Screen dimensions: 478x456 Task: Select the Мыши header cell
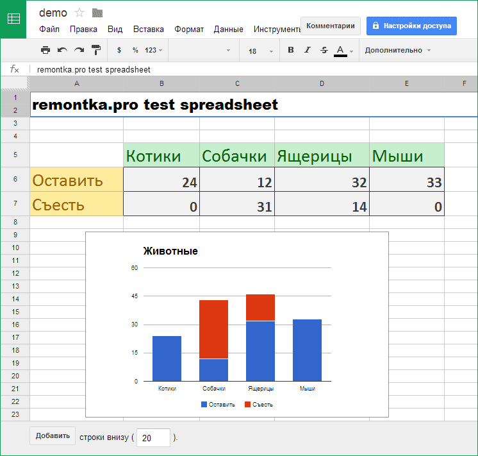407,155
